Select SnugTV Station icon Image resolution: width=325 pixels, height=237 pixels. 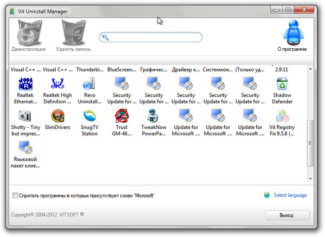coord(89,115)
